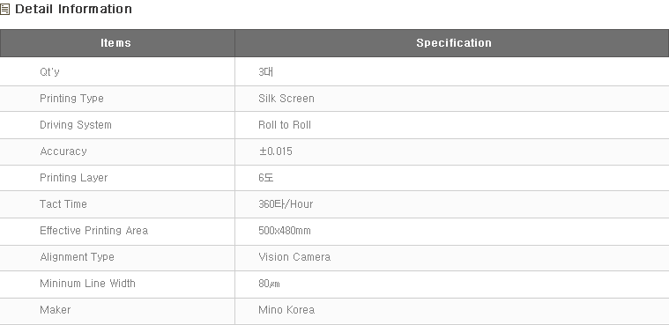Select the Vision Camera value

coord(294,257)
